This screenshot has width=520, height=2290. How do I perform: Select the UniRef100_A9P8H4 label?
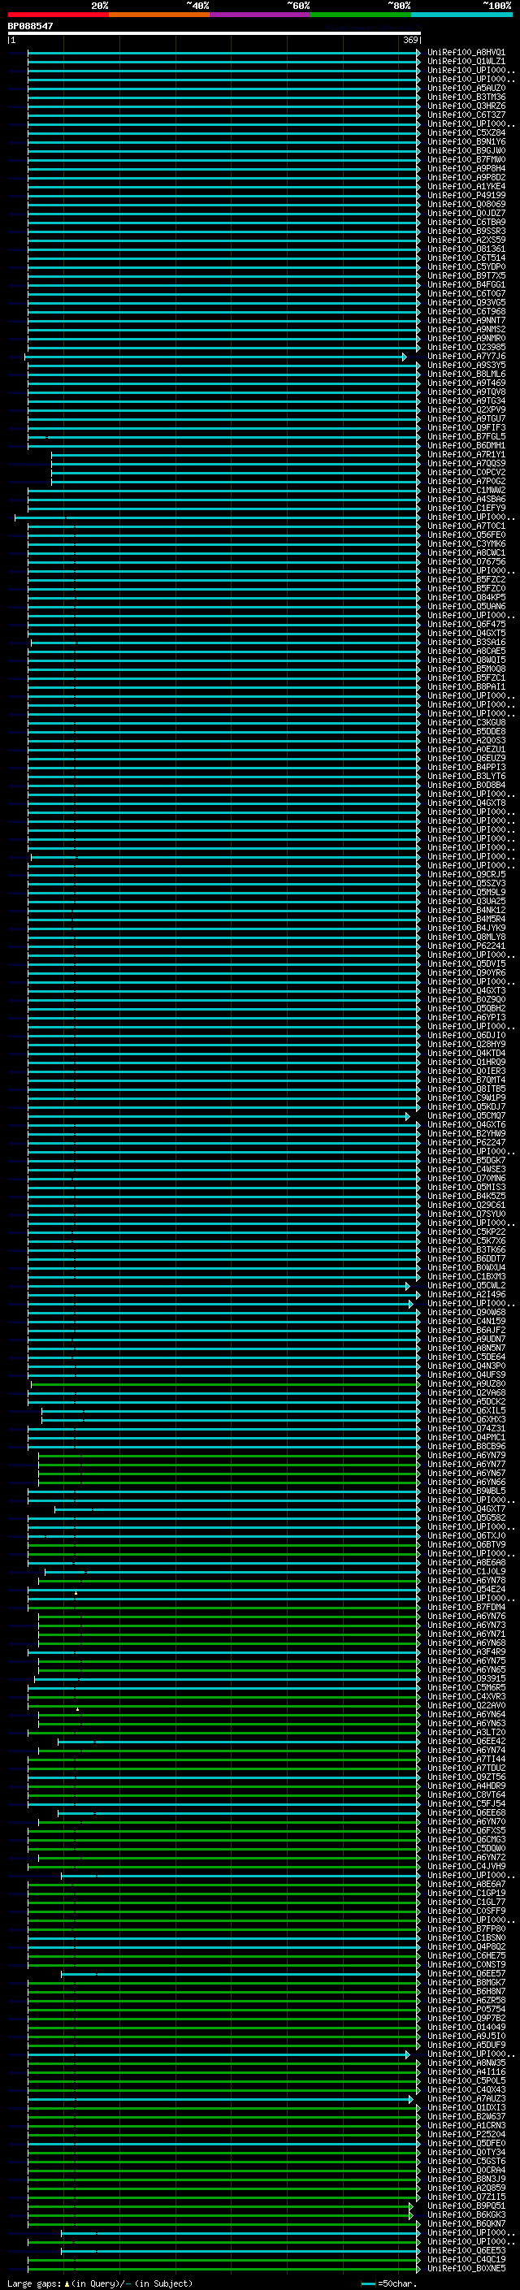pyautogui.click(x=466, y=168)
